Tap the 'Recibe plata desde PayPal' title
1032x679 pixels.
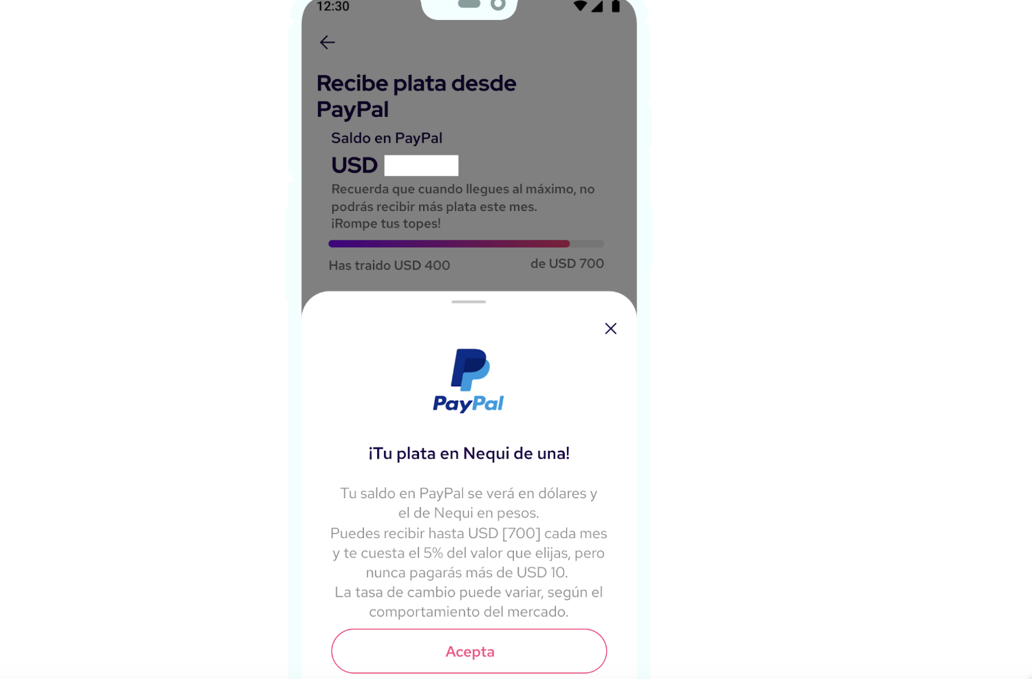tap(416, 96)
